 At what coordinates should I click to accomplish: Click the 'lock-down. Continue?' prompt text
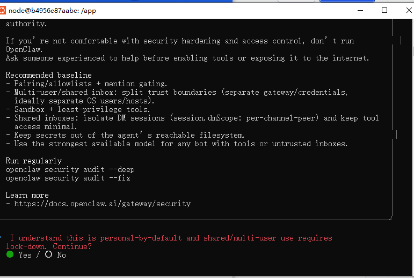pos(49,247)
